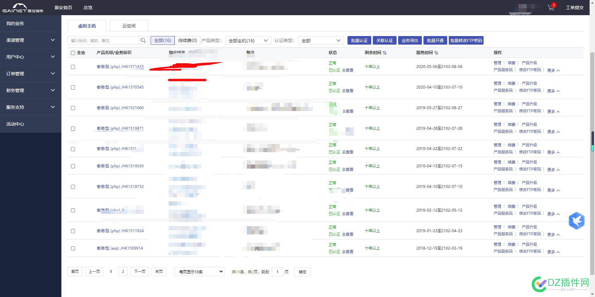The height and width of the screenshot is (297, 595).
Task: Open the blue bird chat widget
Action: [x=576, y=221]
